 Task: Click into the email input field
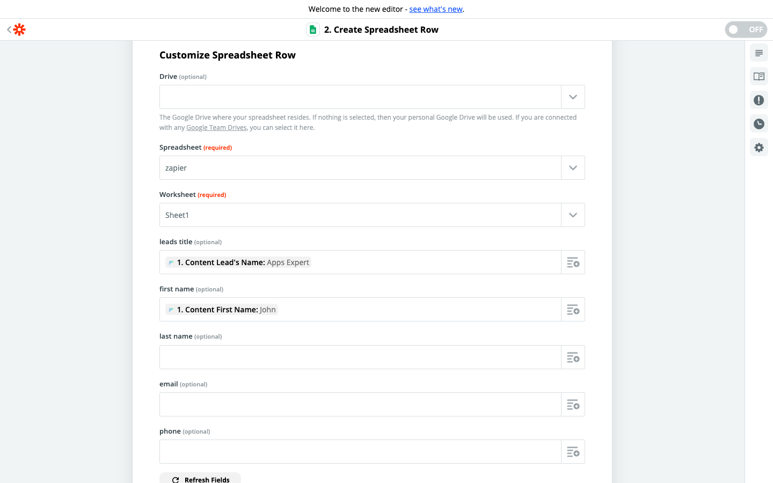(x=360, y=405)
